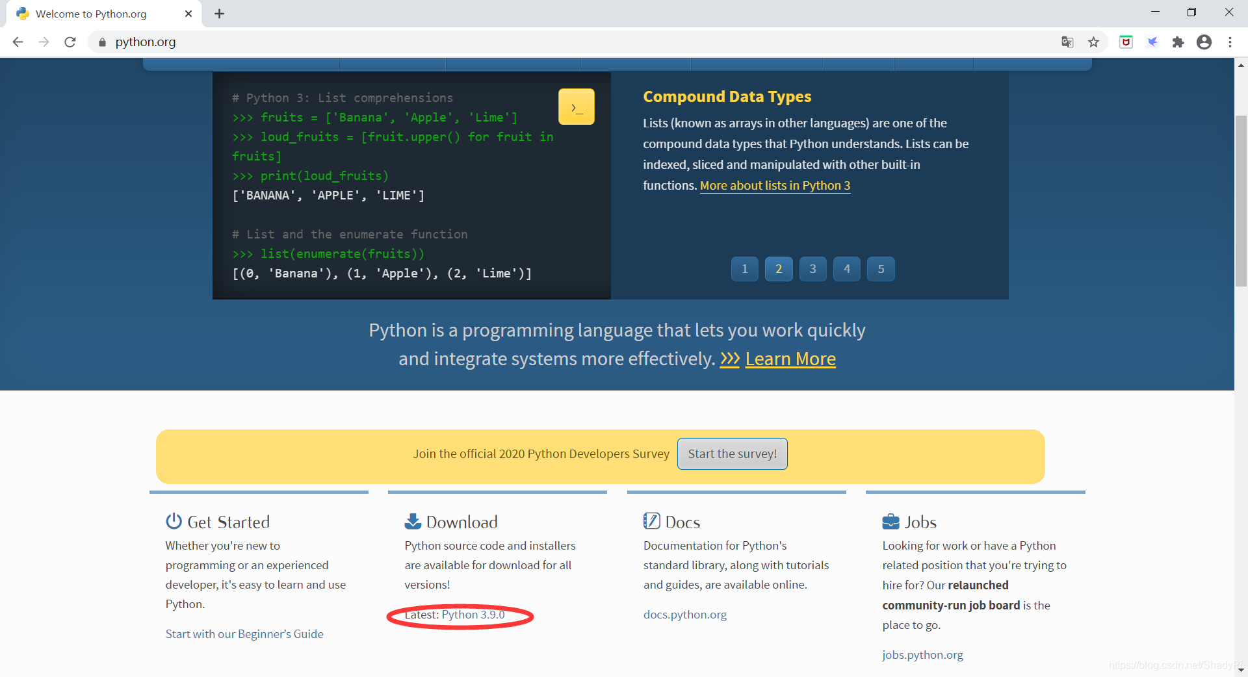Click the '# Python 3: List comprehensions' comment
The image size is (1248, 677).
click(x=343, y=98)
